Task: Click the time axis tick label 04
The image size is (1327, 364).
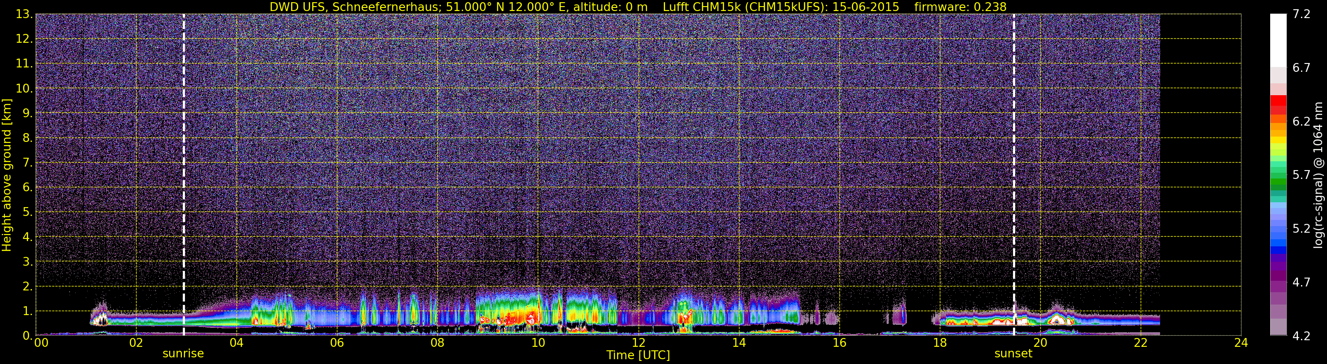Action: tap(237, 343)
